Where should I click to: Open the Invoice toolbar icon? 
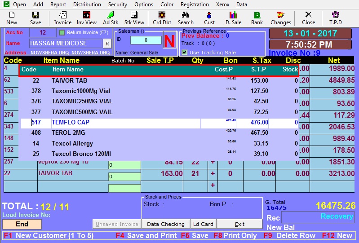click(x=63, y=18)
